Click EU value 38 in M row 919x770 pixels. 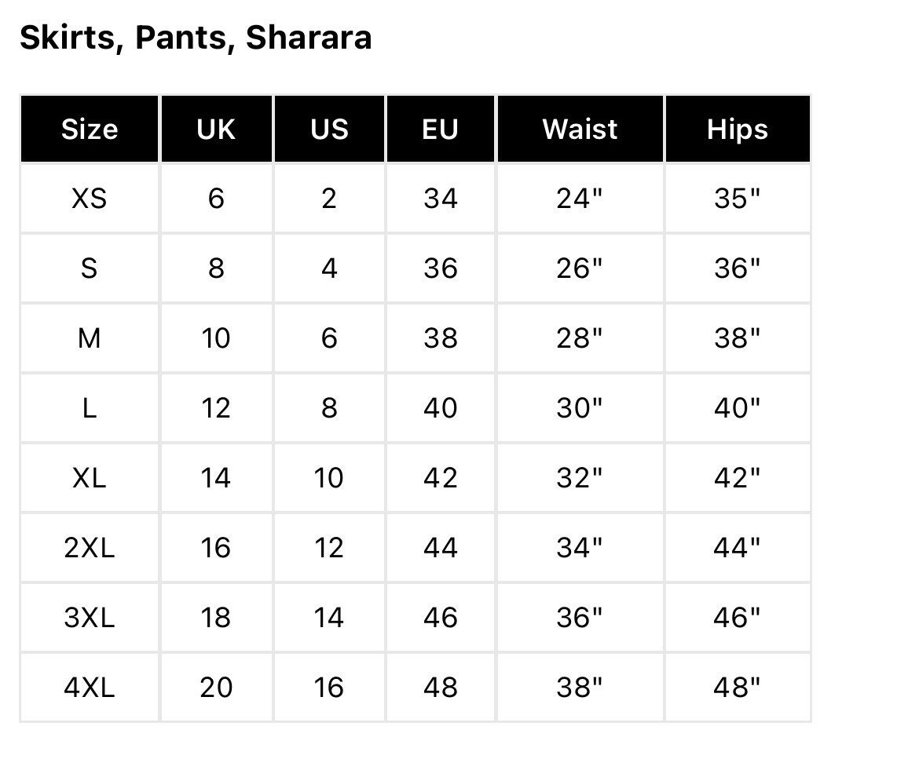coord(440,338)
